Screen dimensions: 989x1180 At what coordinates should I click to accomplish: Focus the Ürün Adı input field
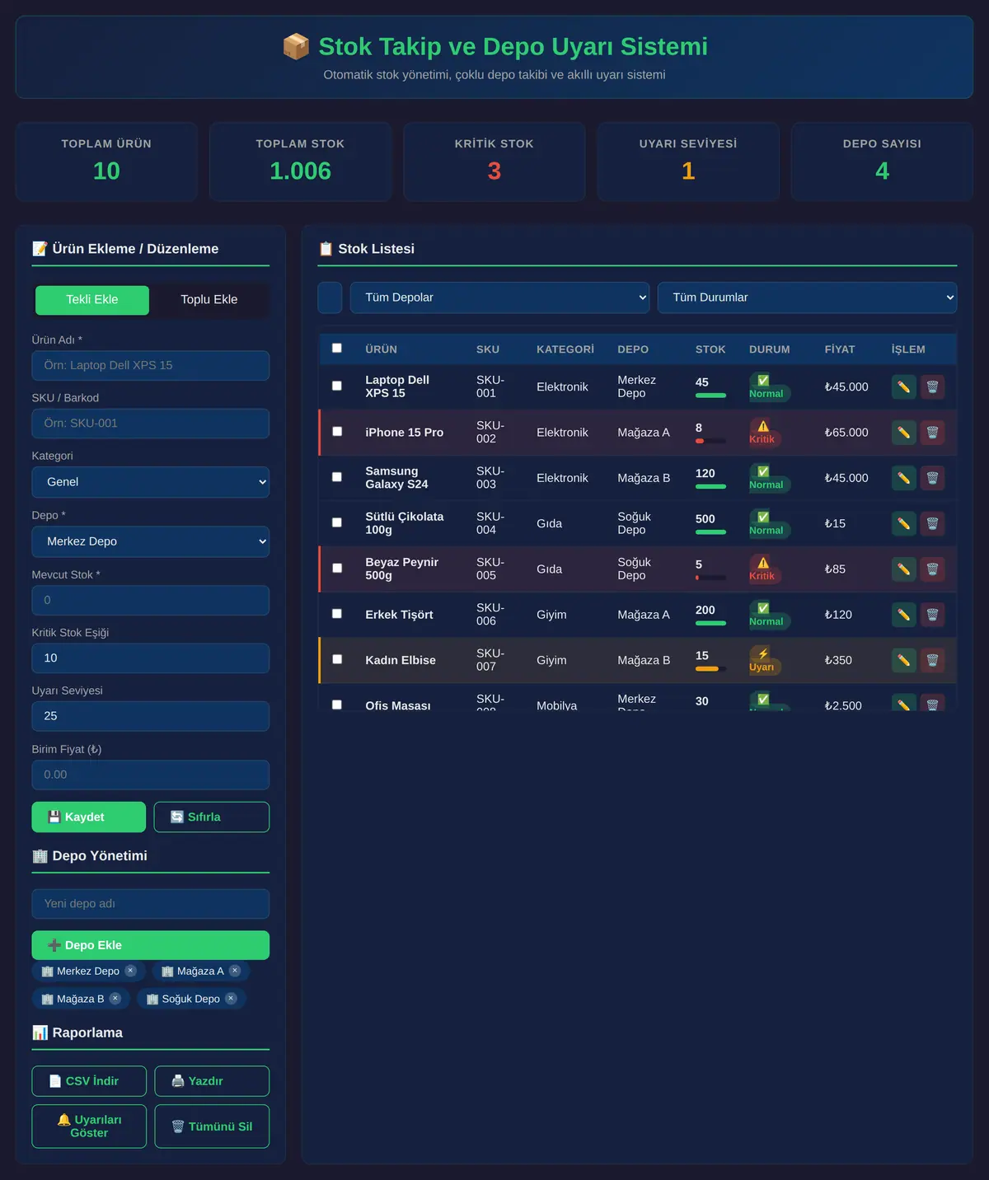click(x=151, y=366)
